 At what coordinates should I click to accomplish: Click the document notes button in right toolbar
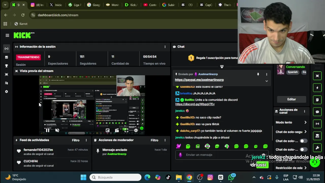coord(317,100)
